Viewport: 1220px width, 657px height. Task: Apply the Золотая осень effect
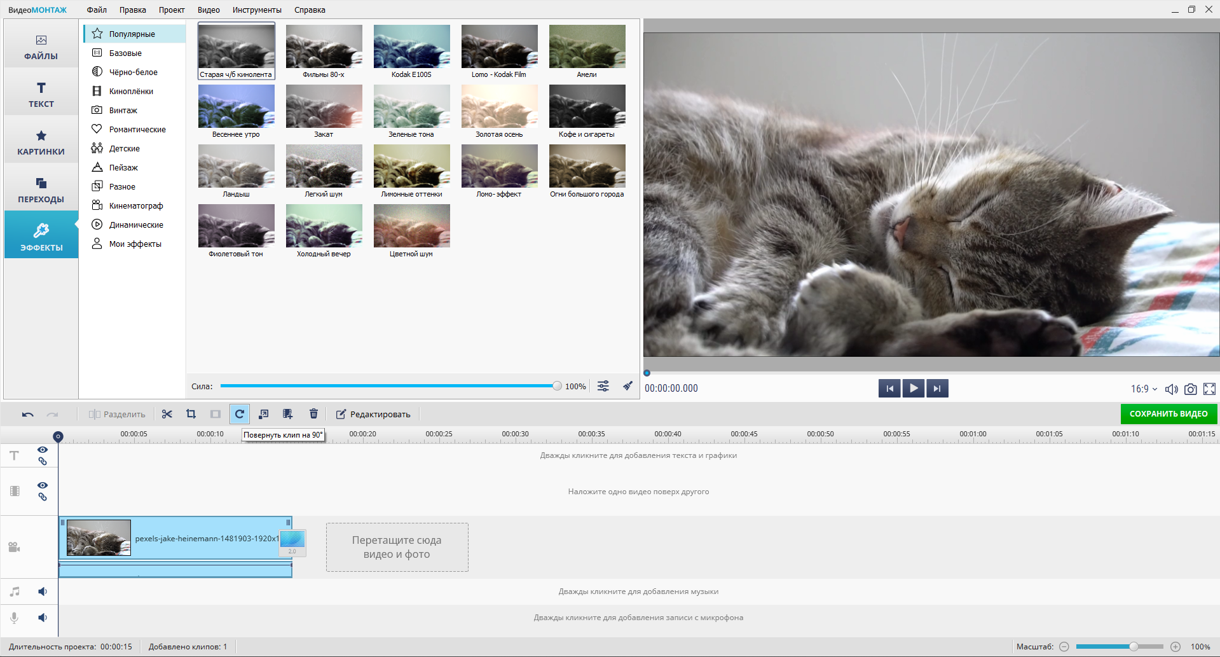click(499, 111)
